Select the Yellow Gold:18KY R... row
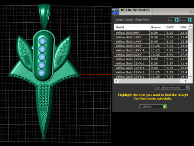The height and width of the screenshot is (146, 194). [151, 50]
